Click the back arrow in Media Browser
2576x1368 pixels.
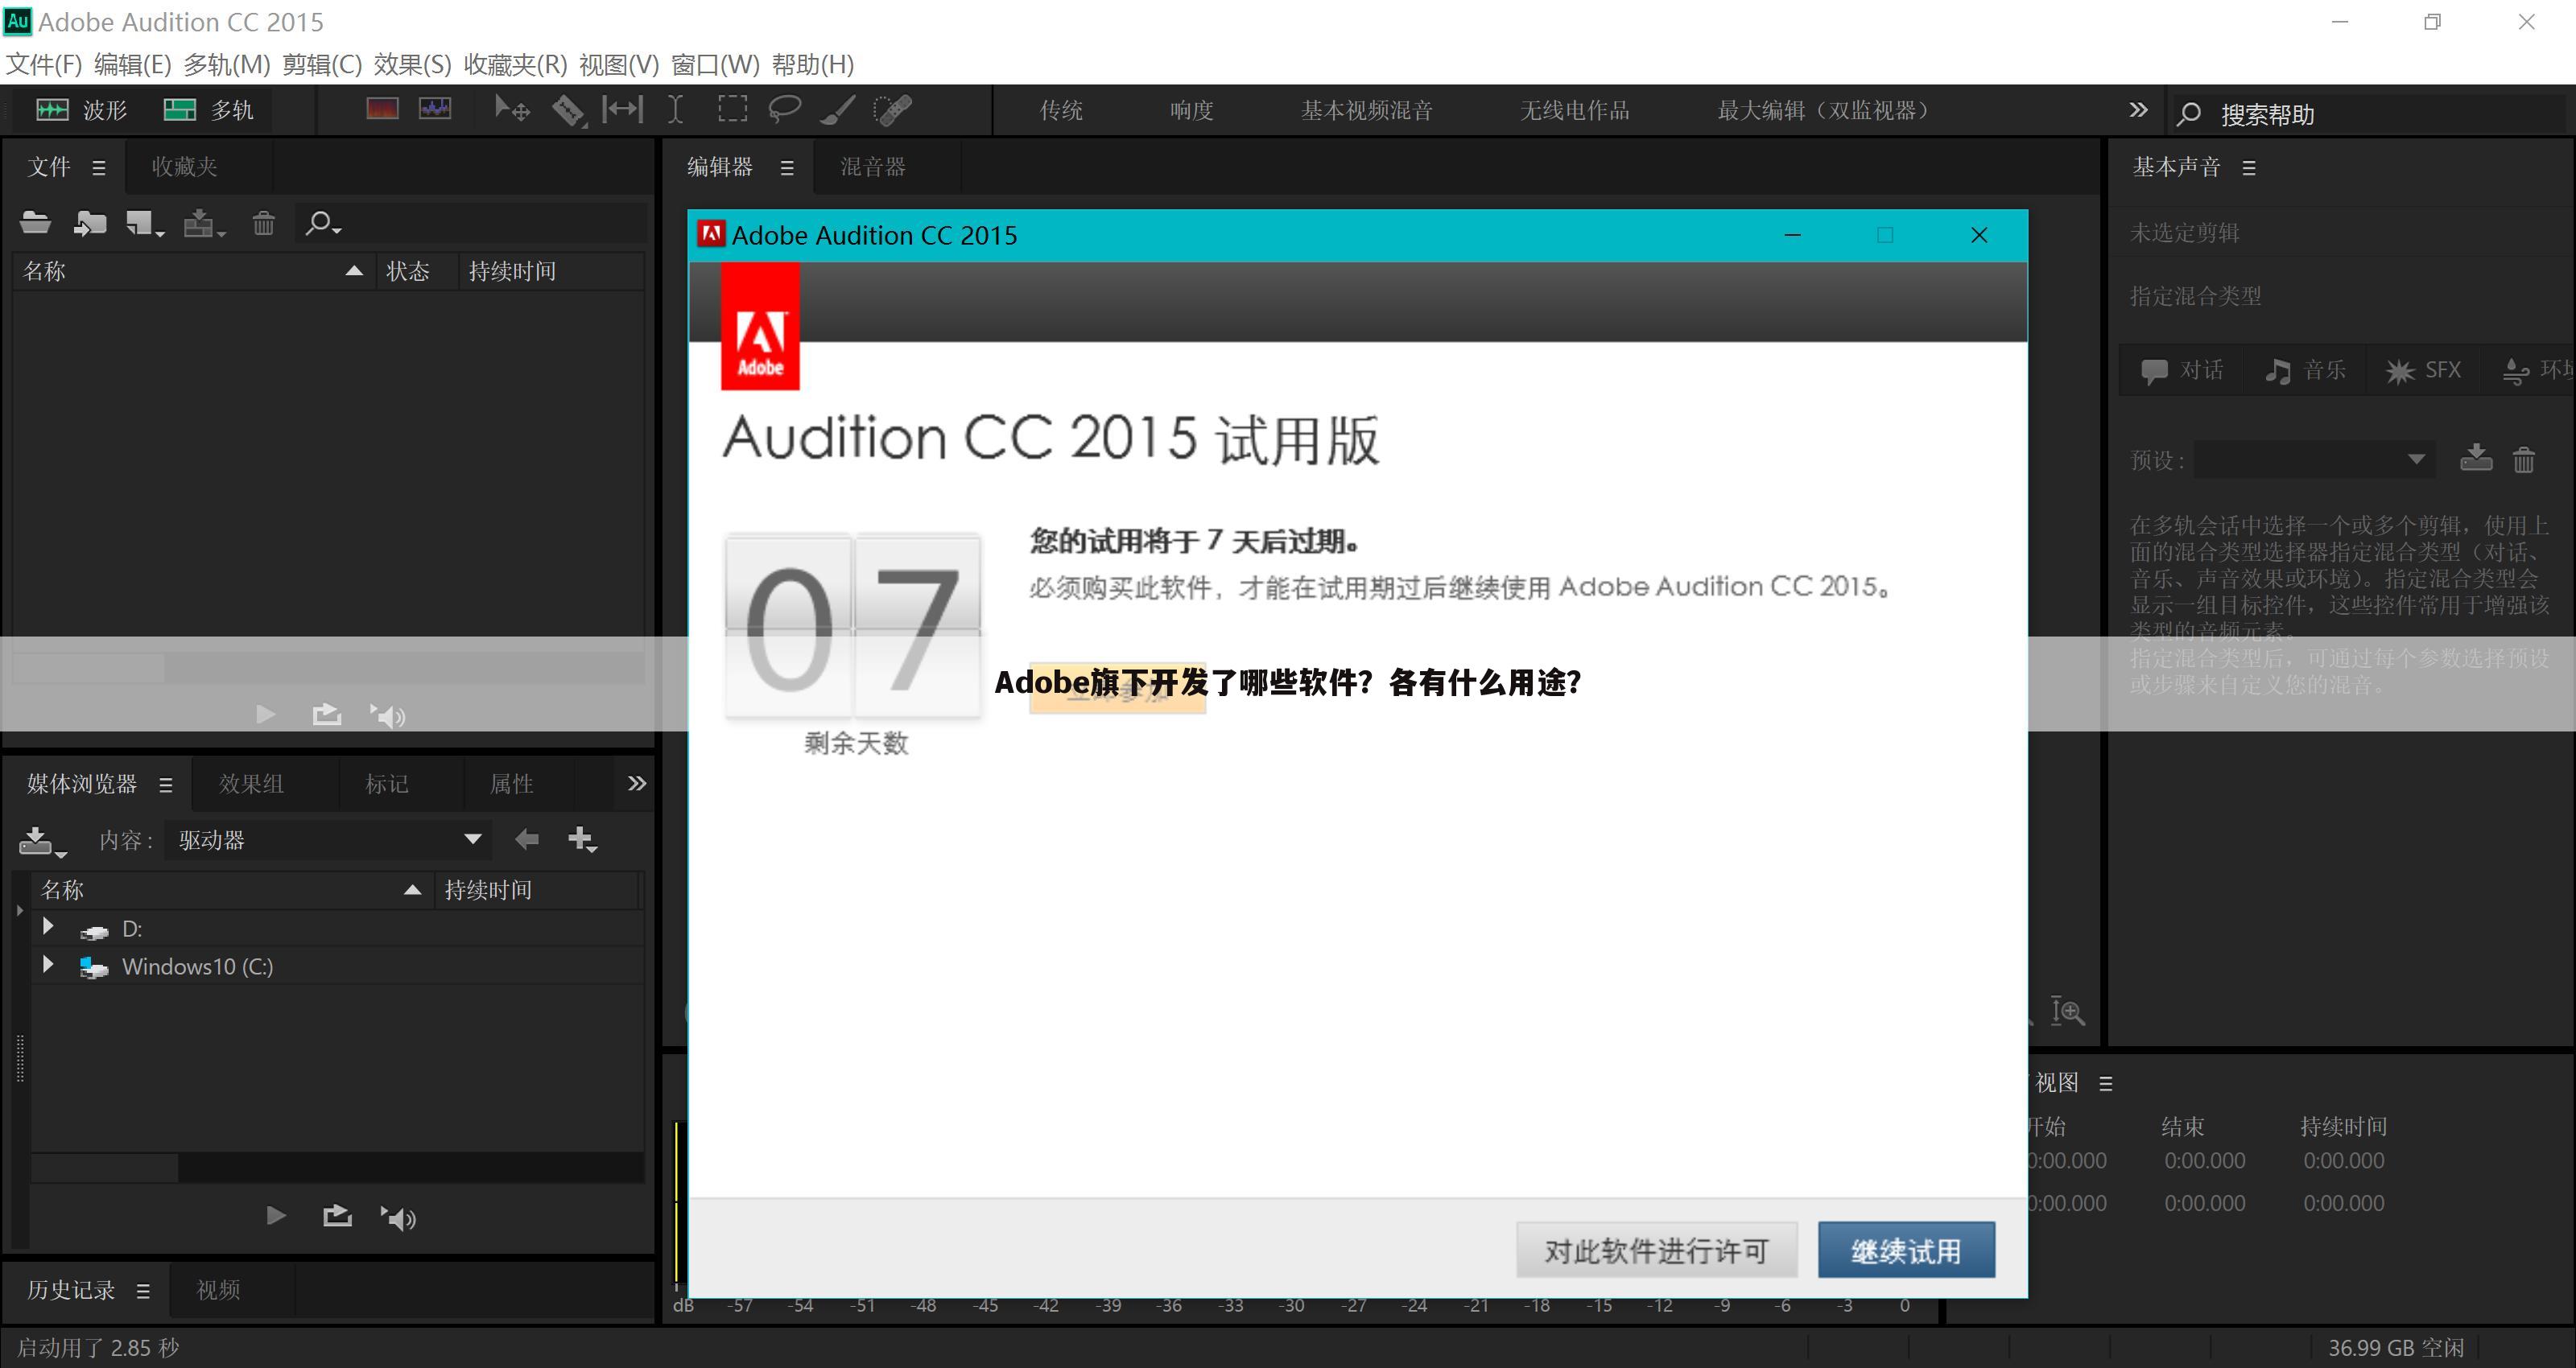click(526, 839)
